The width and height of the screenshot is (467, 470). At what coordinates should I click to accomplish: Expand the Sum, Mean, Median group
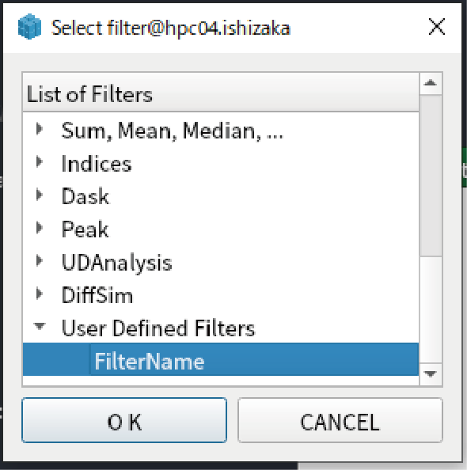40,129
